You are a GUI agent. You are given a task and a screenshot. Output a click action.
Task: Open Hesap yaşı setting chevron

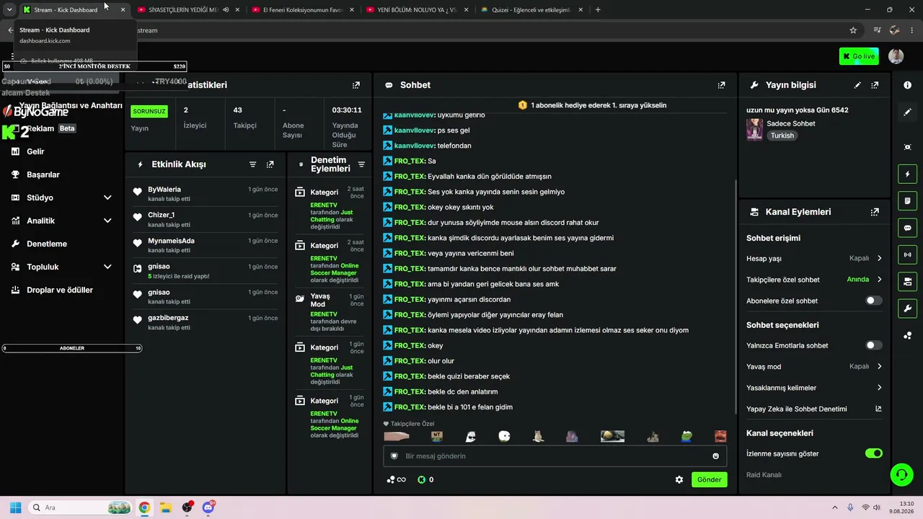tap(879, 258)
